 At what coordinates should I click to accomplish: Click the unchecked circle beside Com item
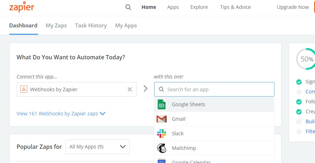[x=299, y=92]
